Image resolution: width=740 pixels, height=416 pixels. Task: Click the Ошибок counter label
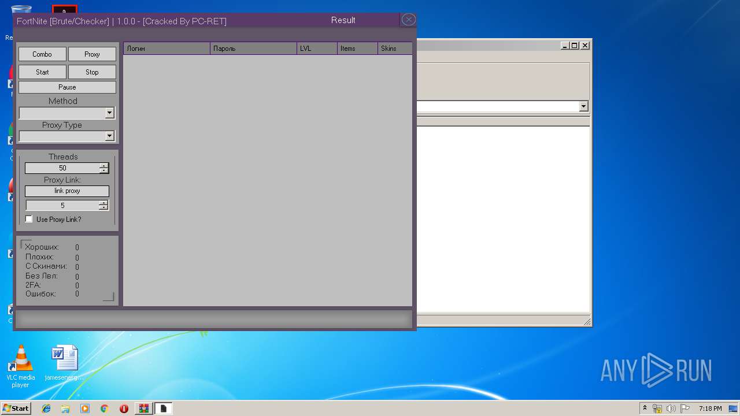coord(40,294)
